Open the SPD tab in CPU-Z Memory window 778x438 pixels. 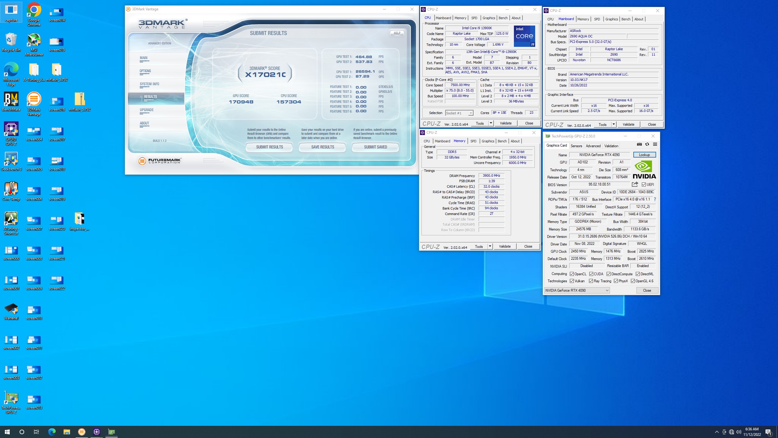[473, 141]
